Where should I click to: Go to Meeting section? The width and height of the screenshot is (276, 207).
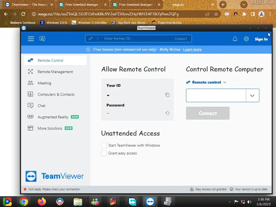pos(55,83)
